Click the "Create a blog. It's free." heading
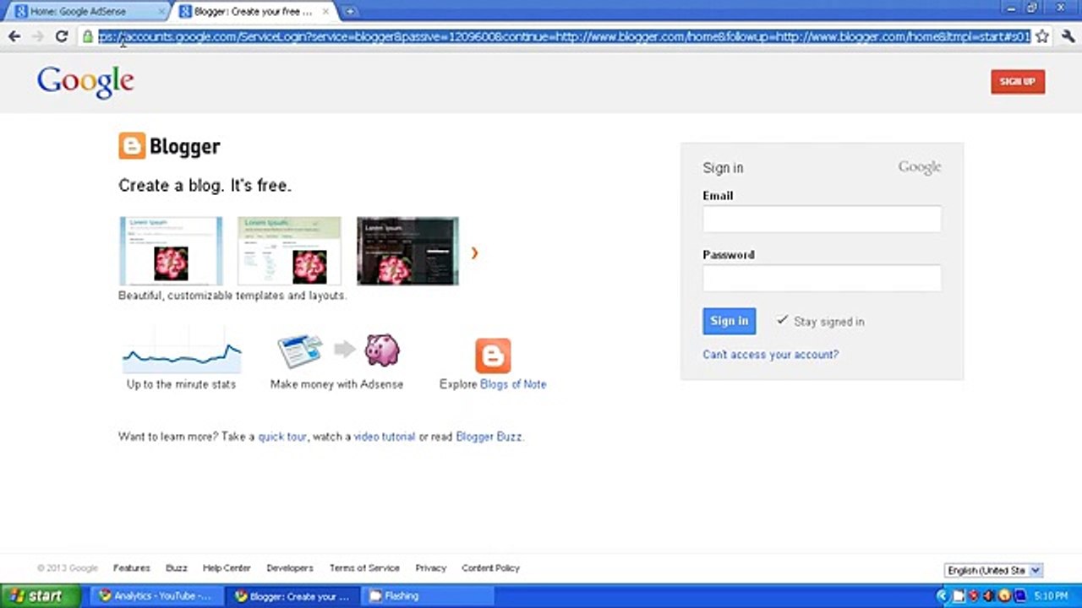1082x608 pixels. 205,186
